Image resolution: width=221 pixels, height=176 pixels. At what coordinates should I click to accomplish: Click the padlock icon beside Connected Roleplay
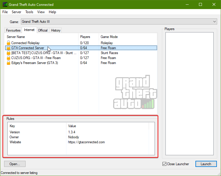(9, 43)
